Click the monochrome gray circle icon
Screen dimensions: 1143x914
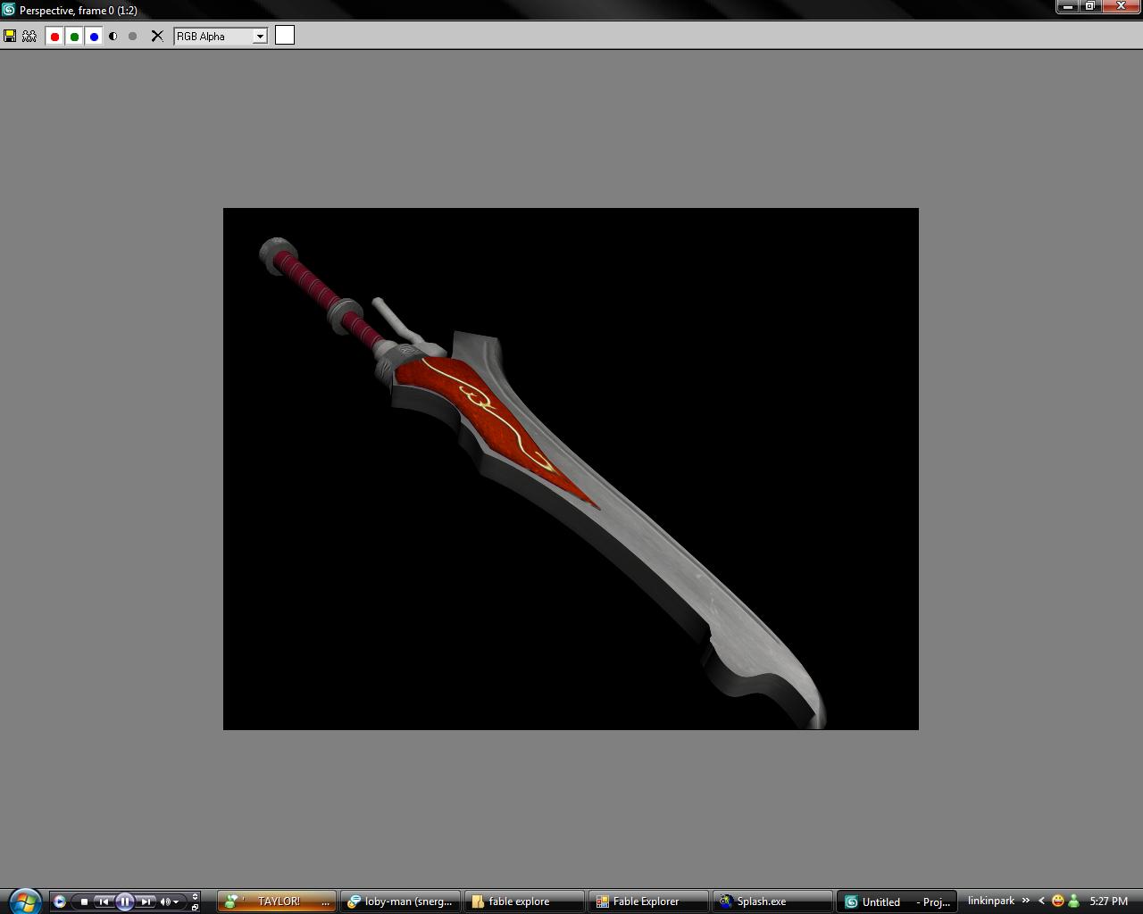pyautogui.click(x=133, y=37)
